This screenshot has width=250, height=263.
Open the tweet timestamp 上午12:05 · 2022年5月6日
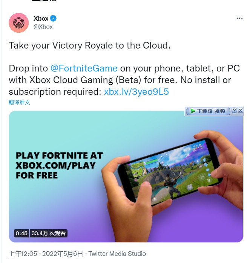click(46, 254)
